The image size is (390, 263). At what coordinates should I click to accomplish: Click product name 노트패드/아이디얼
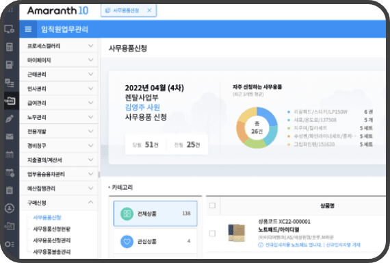coord(279,229)
